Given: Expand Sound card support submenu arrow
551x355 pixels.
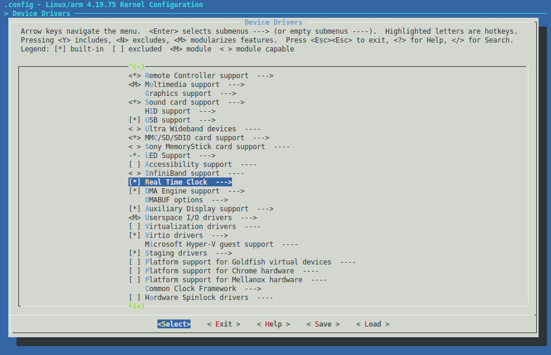Looking at the screenshot, I should tap(237, 102).
